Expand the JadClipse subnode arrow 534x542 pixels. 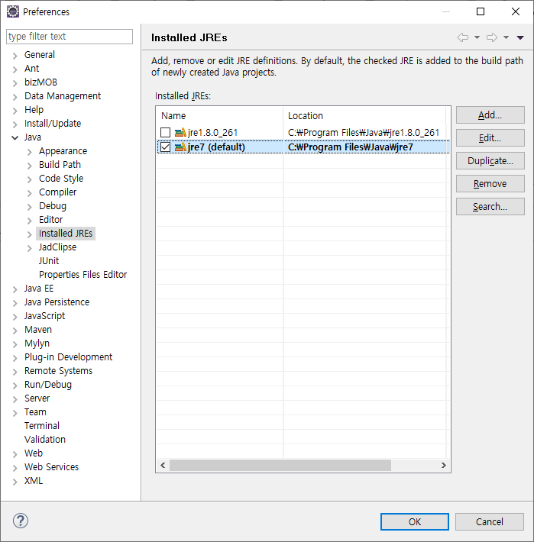(x=30, y=248)
